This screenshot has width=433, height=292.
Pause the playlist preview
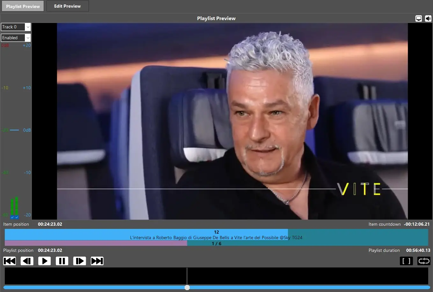62,261
